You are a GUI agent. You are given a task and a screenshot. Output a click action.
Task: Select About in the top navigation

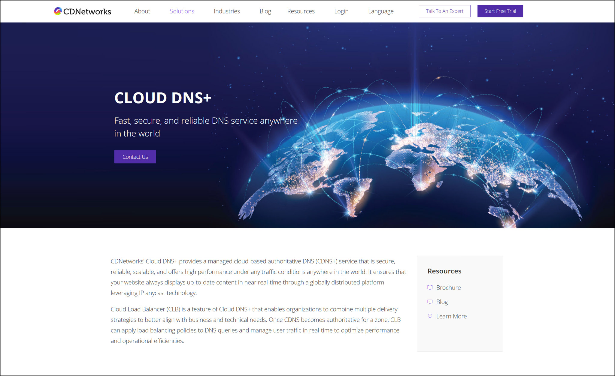tap(142, 11)
